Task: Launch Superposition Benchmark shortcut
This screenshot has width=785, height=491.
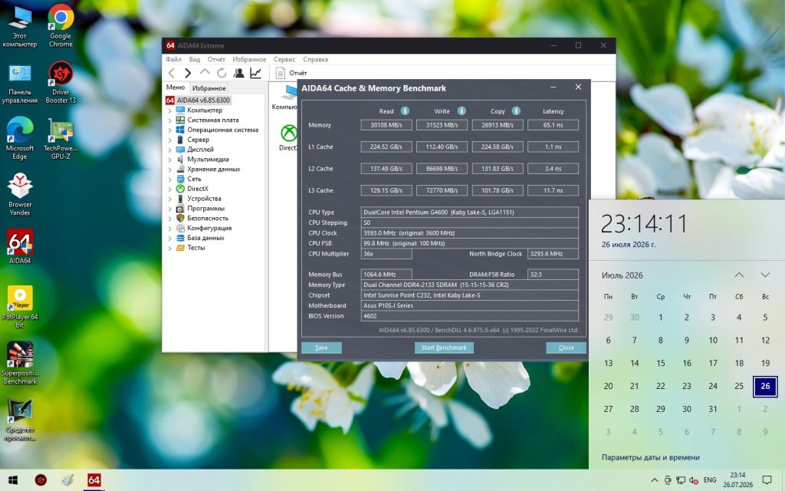Action: (19, 363)
